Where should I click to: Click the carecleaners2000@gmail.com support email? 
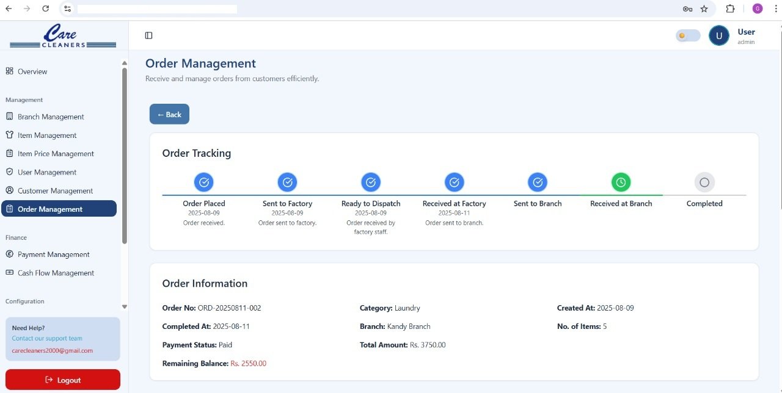[x=53, y=351]
